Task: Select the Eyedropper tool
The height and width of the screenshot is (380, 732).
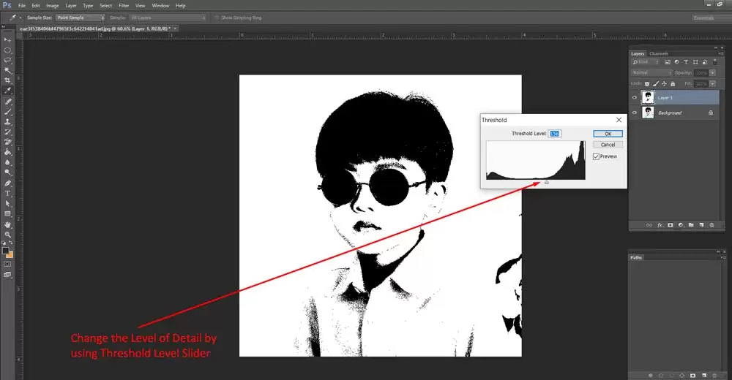Action: (8, 91)
